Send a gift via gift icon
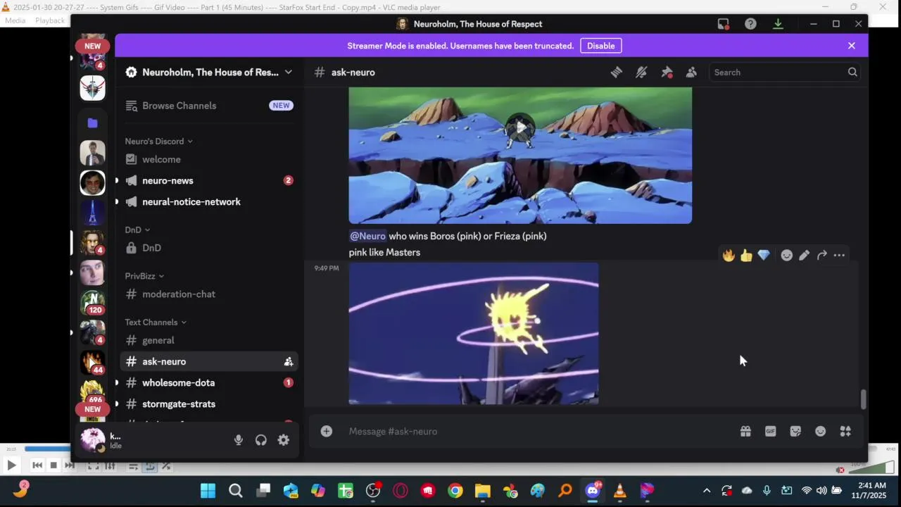Screen dimensions: 901x507 pos(745,431)
